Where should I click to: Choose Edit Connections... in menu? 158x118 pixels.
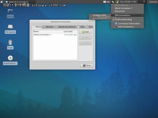tap(127, 27)
